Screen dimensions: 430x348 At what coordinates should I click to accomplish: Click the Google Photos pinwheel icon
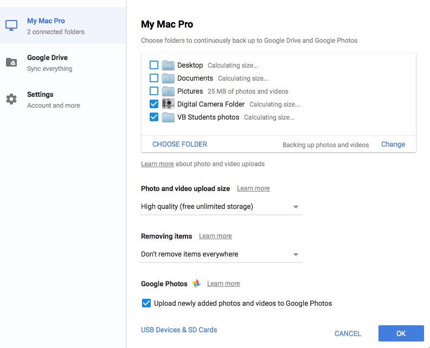pos(196,284)
